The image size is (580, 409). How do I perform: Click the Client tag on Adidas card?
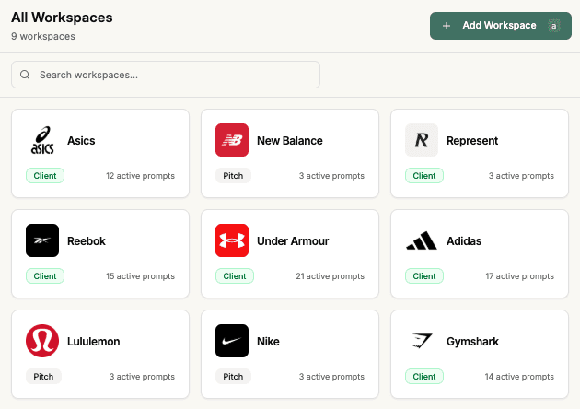coord(424,275)
